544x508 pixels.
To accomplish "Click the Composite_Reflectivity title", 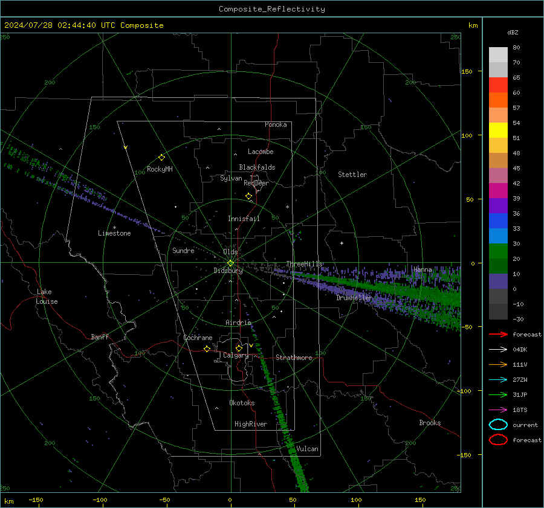I will [272, 9].
